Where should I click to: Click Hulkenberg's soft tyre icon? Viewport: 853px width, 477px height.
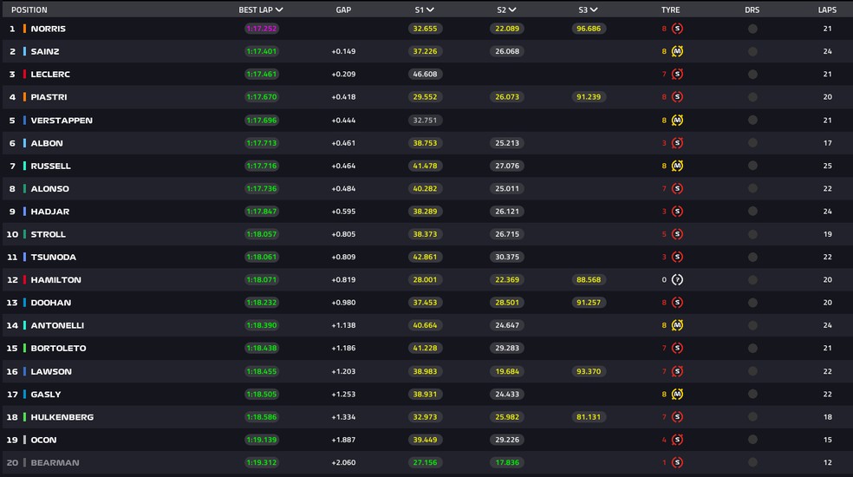[x=677, y=417]
